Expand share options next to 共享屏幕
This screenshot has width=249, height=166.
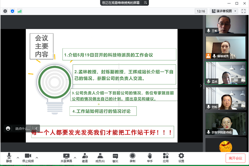[75, 158]
